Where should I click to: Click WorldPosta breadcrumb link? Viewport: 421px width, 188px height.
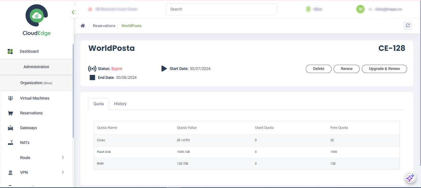point(131,26)
